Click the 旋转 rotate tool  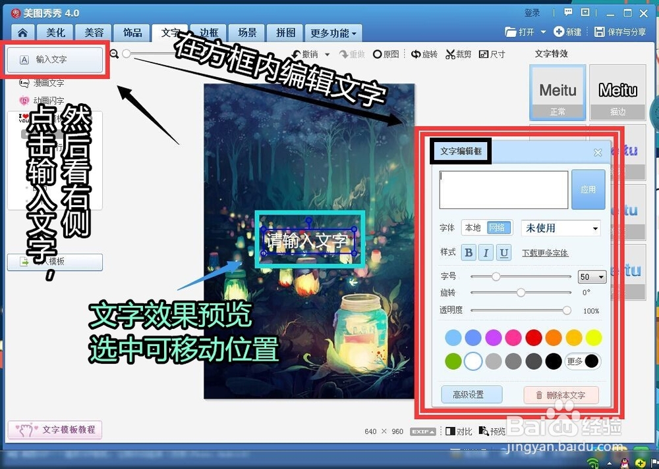coord(424,54)
